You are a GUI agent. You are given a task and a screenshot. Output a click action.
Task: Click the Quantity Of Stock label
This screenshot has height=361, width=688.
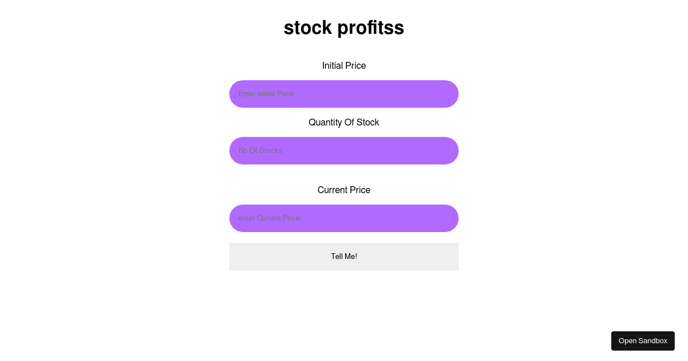344,122
